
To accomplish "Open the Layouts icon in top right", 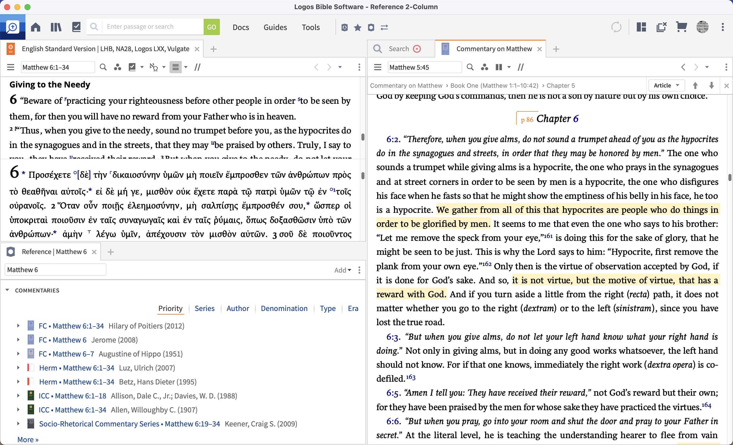I will click(x=641, y=27).
